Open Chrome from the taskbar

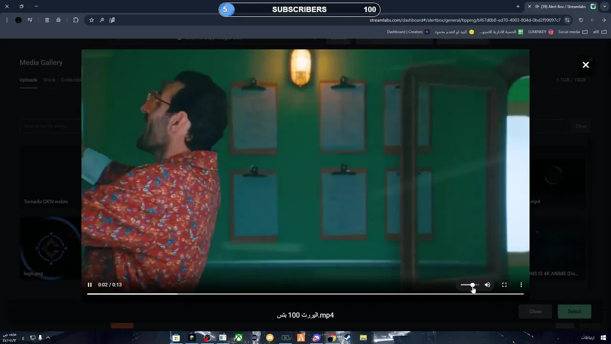pyautogui.click(x=332, y=338)
